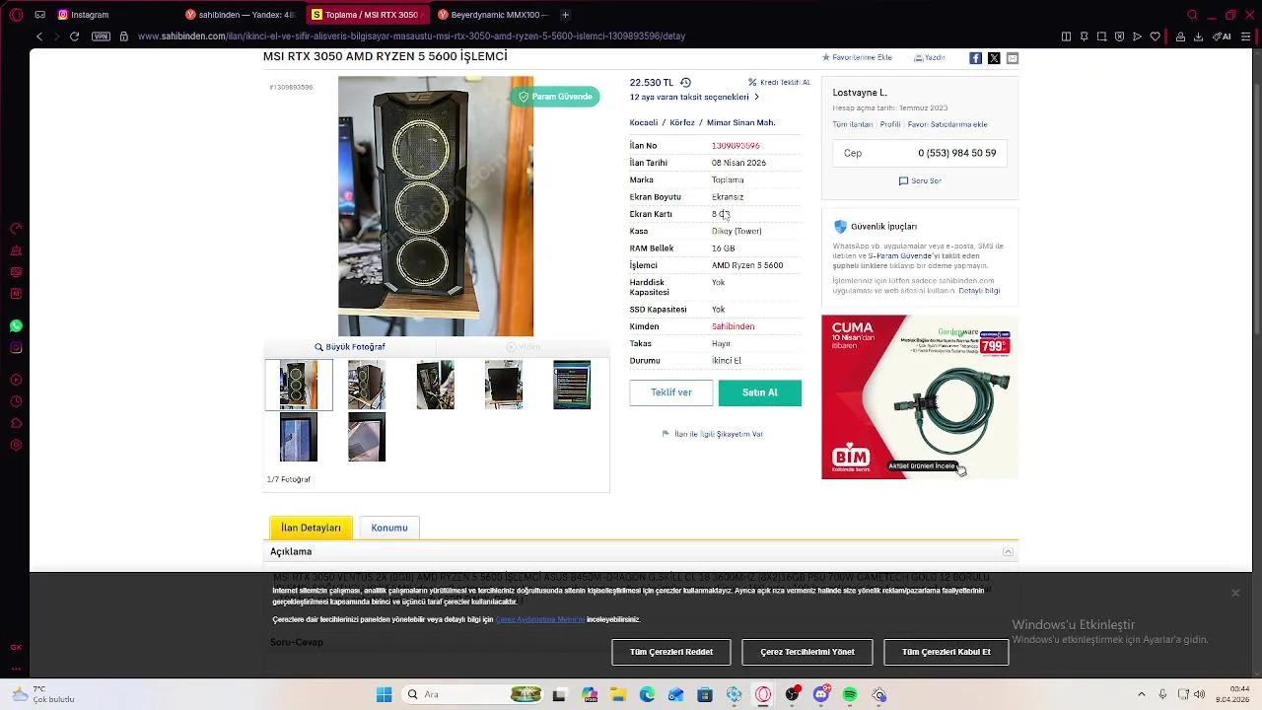This screenshot has height=710, width=1262.
Task: Click the Soru Sor ask question link
Action: pos(920,181)
